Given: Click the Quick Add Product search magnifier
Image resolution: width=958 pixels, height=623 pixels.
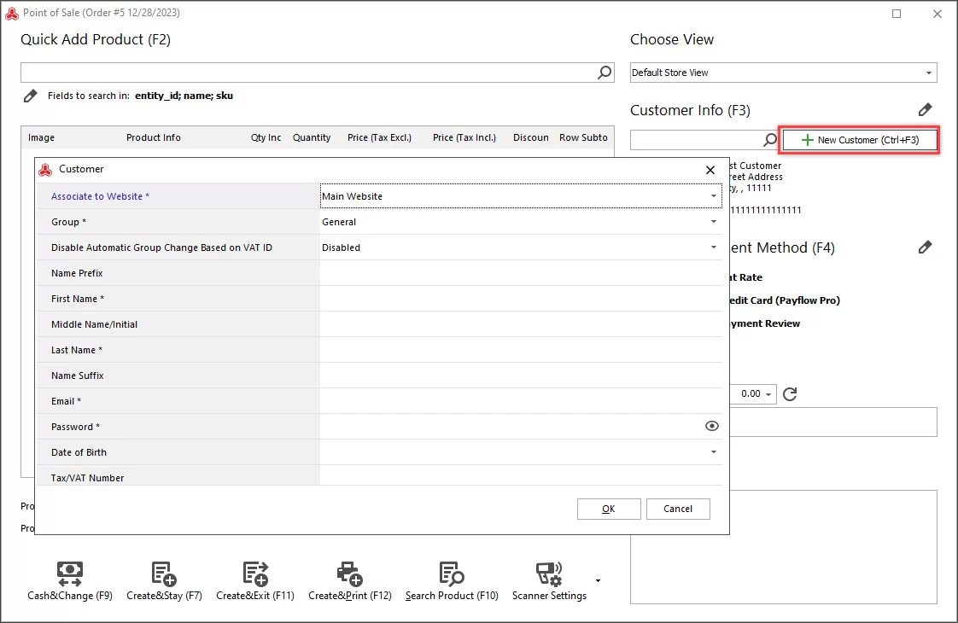Looking at the screenshot, I should tap(605, 73).
